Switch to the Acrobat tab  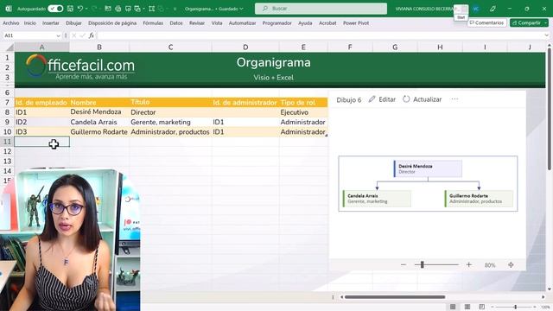pos(327,23)
